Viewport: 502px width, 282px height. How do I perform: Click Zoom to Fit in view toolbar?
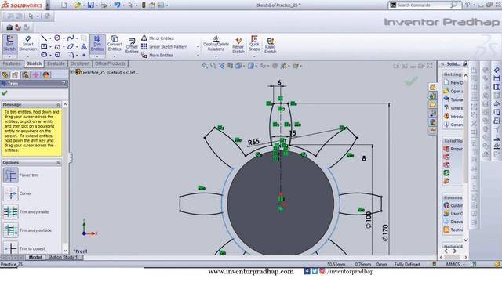(205, 66)
